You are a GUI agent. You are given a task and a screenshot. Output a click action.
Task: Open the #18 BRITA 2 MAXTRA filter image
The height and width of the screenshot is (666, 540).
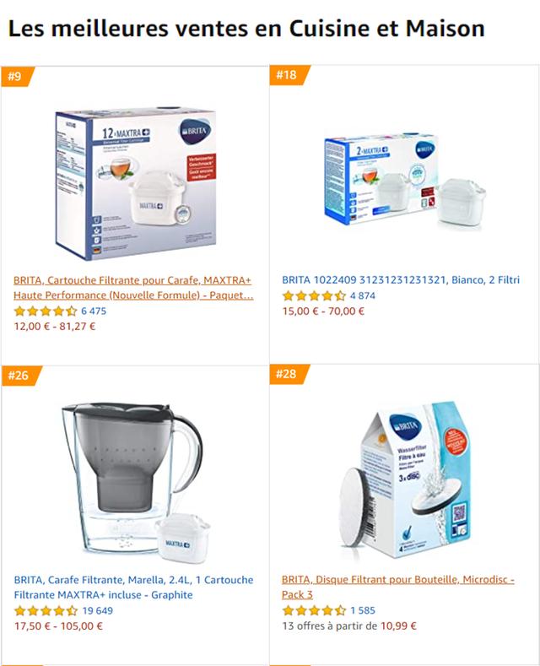[x=405, y=179]
